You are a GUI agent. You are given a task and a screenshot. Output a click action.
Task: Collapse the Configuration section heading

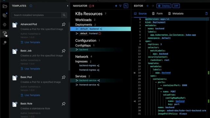[86, 41]
